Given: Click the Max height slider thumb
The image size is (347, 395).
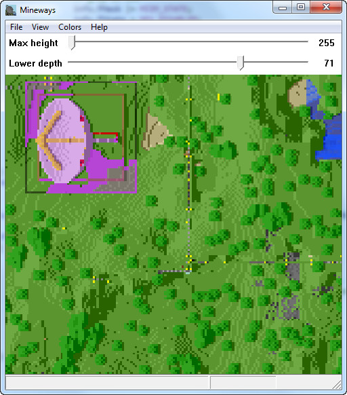Looking at the screenshot, I should 72,43.
